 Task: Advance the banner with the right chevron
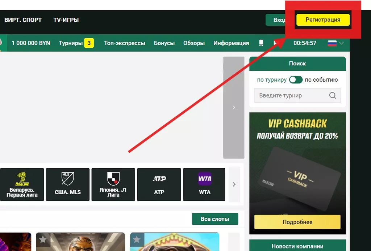click(234, 108)
